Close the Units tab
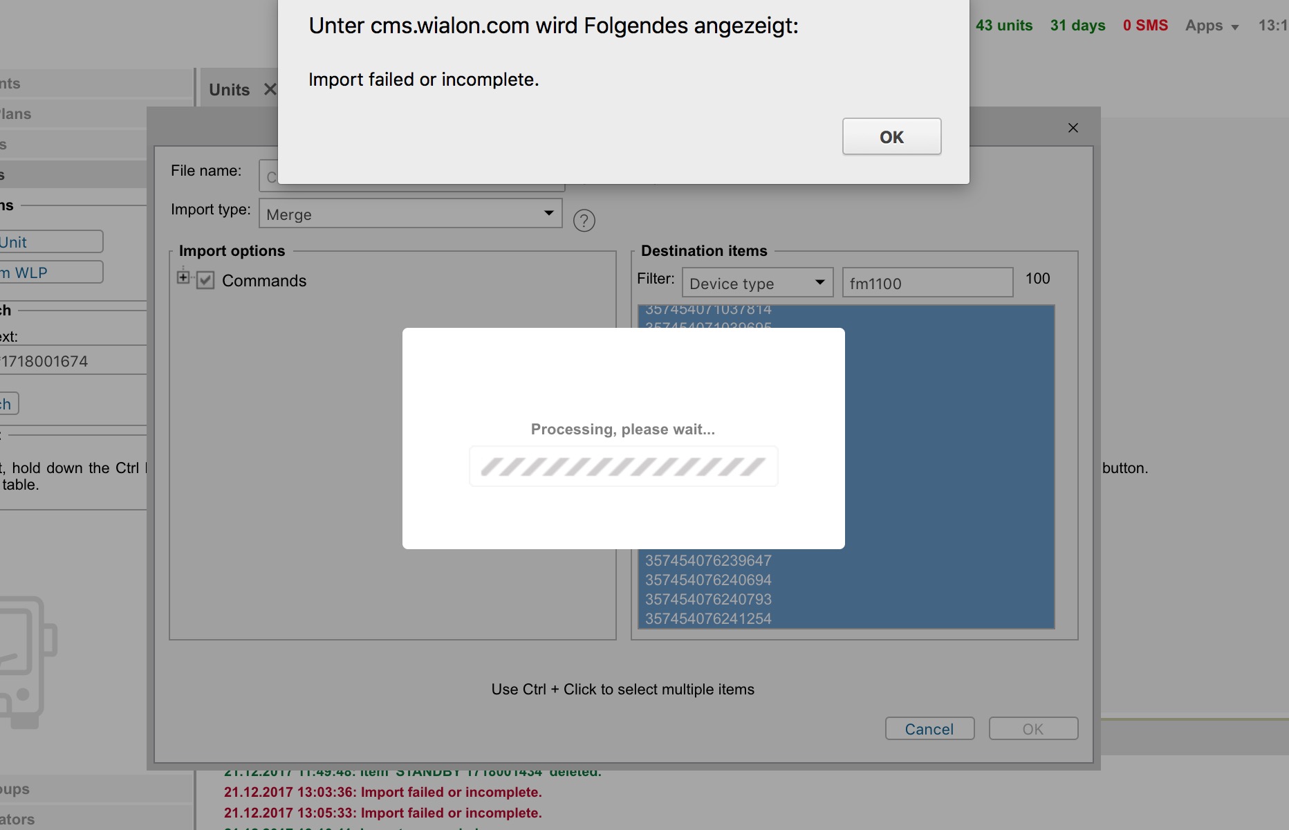Viewport: 1289px width, 830px height. click(x=270, y=90)
